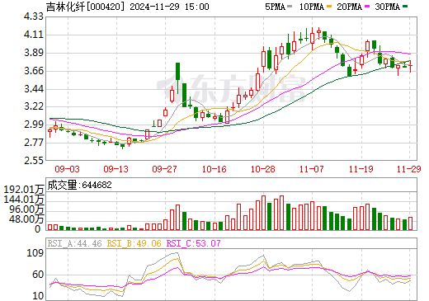Viewport: 429px width, 301px height.
Task: Click the 09-03 date axis label
Action: (x=67, y=169)
